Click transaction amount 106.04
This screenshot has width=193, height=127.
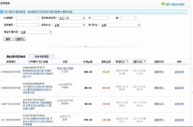(x=88, y=72)
